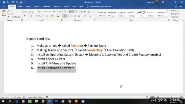The image size is (185, 104).
Task: Toggle underline formatting
Action: (31, 16)
